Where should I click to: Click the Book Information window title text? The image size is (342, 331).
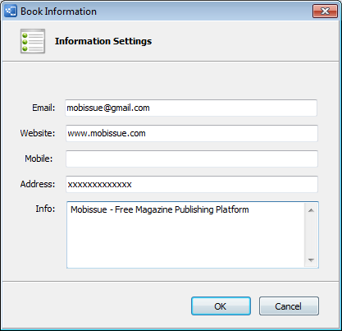pos(58,11)
